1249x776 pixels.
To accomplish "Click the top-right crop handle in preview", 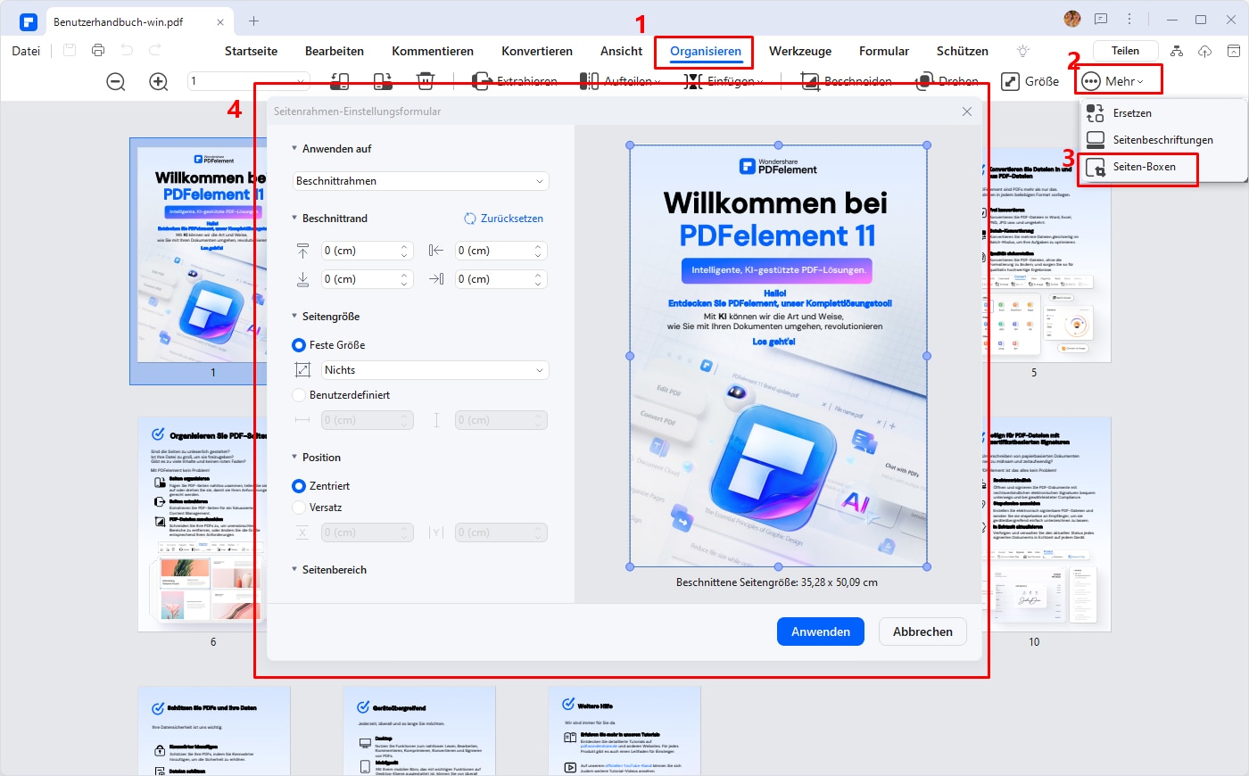I will [927, 145].
